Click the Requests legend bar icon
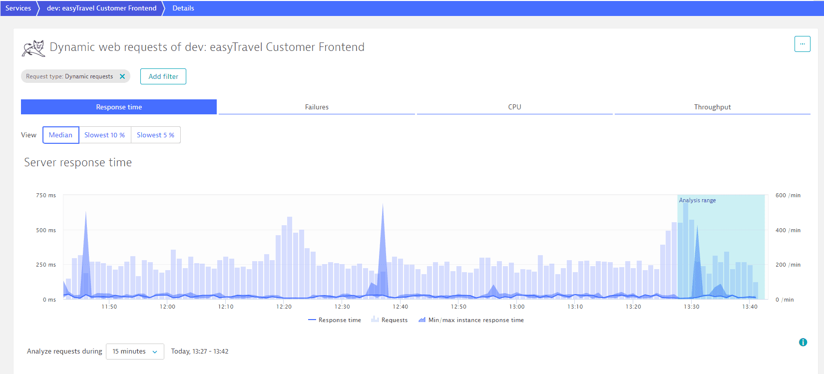Viewport: 824px width, 374px height. tap(375, 320)
